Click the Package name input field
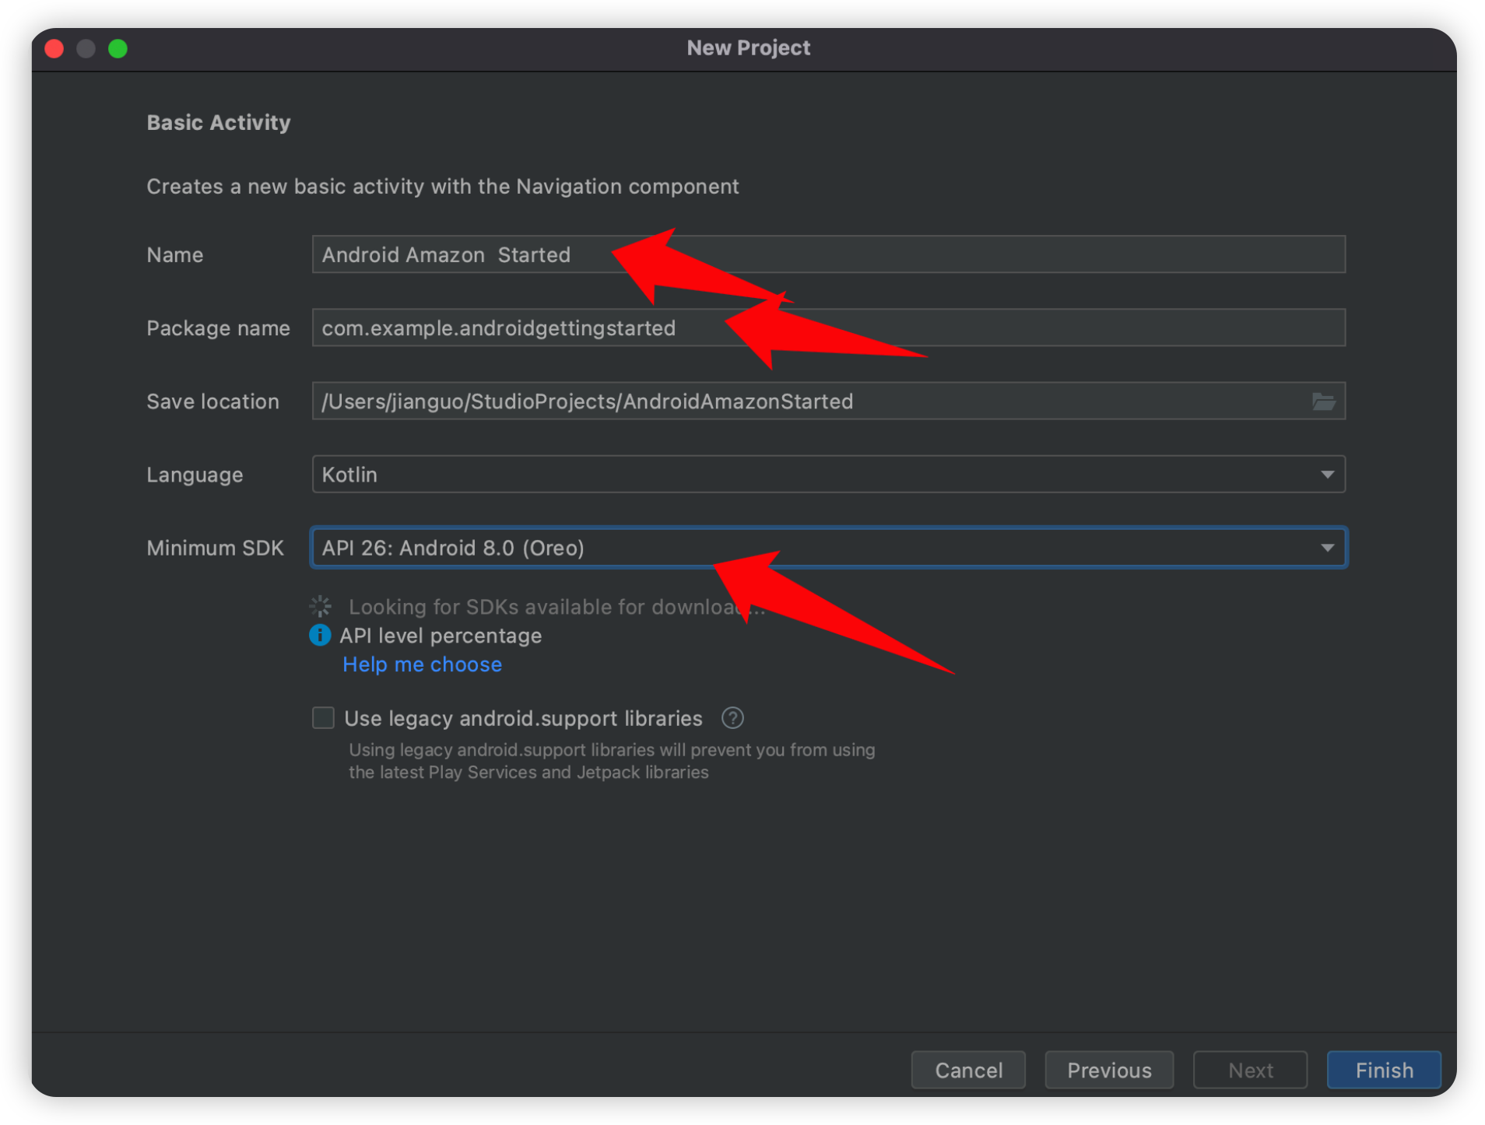 click(828, 328)
